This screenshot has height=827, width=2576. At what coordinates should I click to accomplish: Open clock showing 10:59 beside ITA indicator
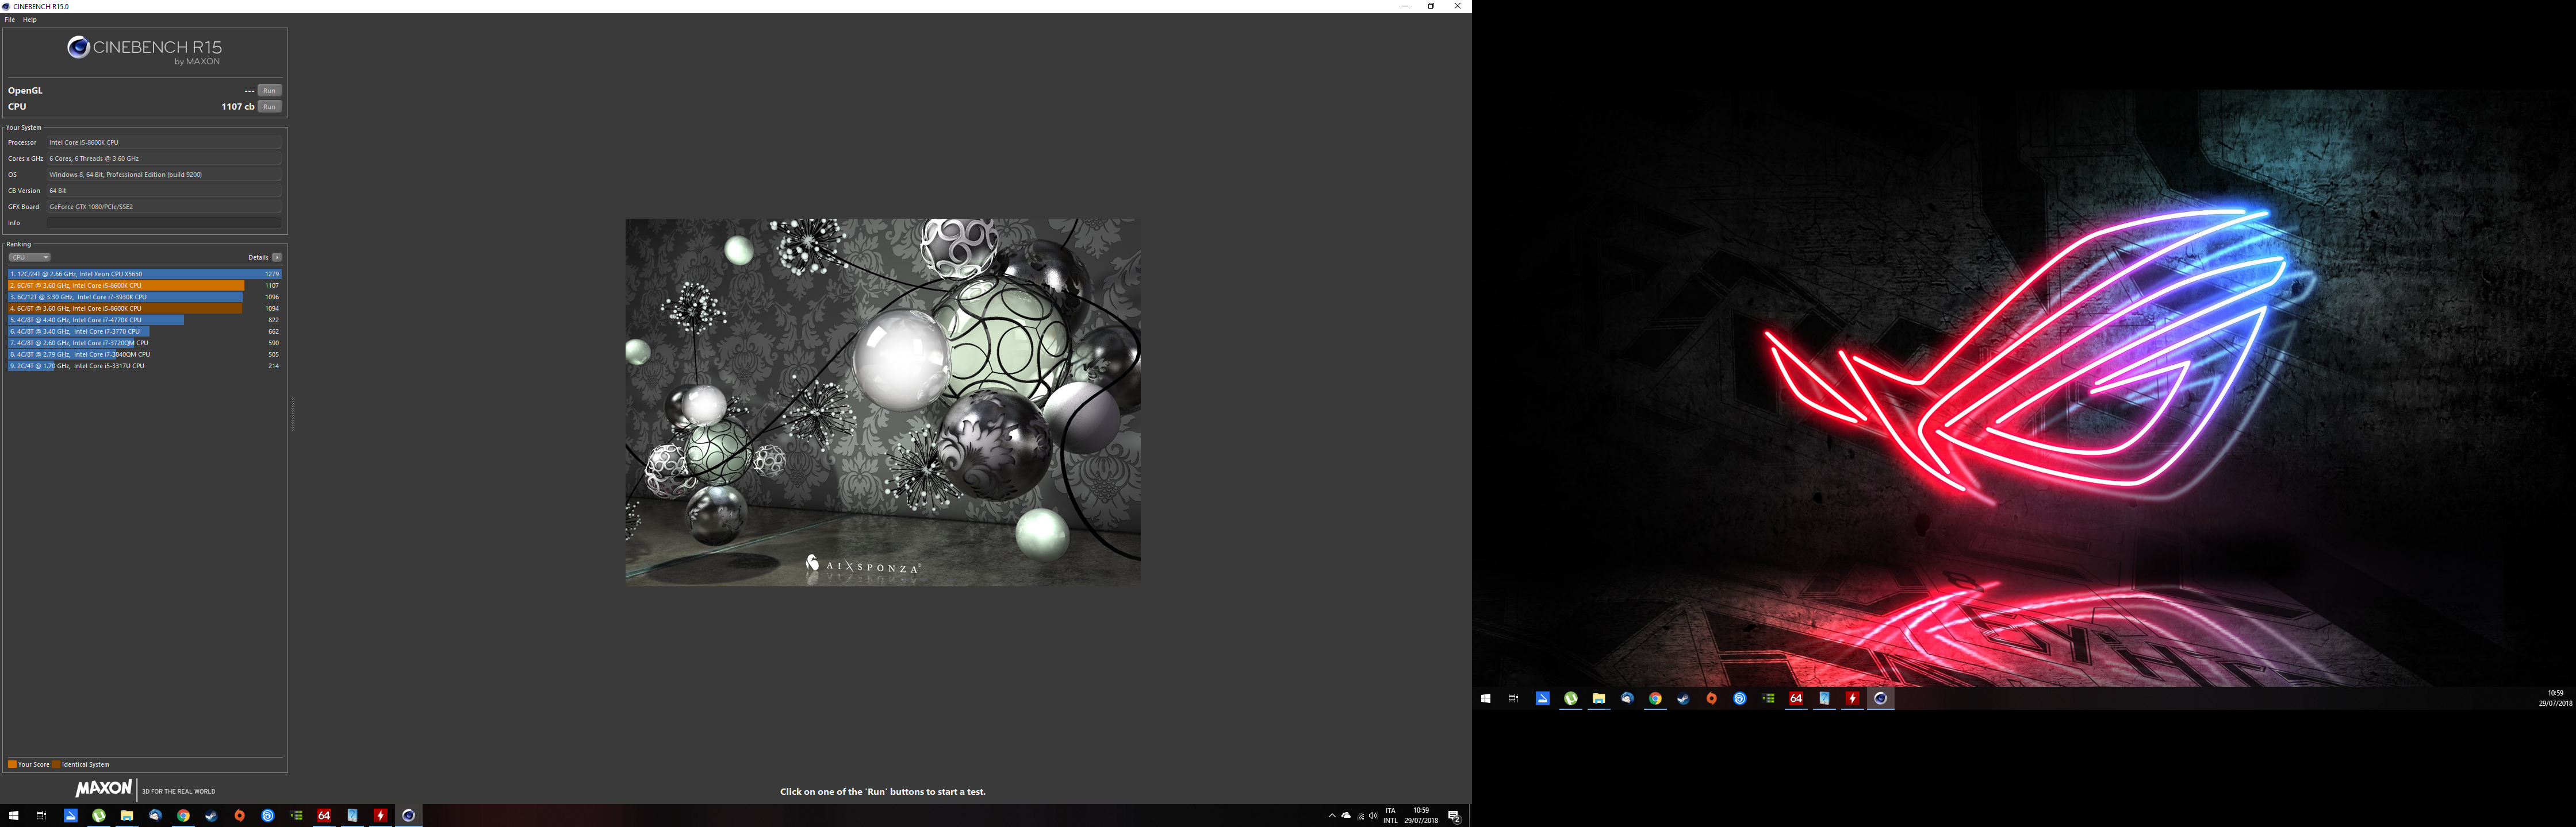click(x=1421, y=816)
